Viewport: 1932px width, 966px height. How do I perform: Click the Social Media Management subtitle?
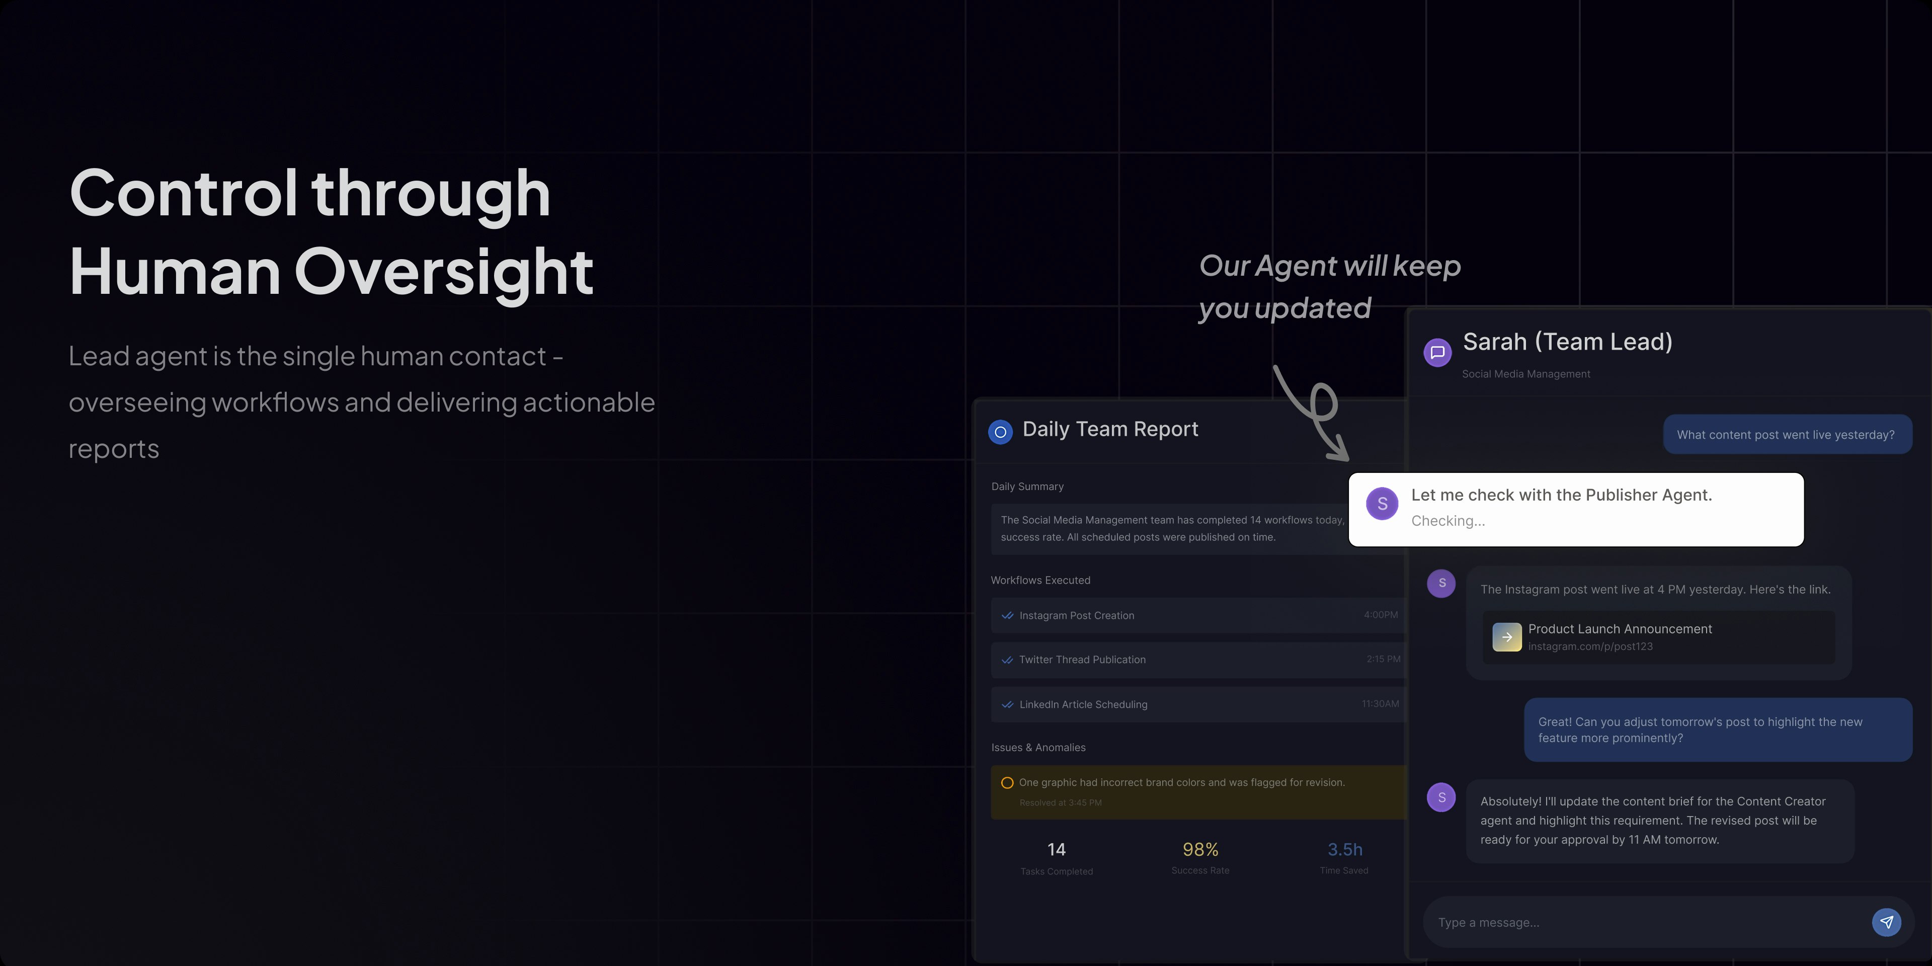(x=1525, y=374)
